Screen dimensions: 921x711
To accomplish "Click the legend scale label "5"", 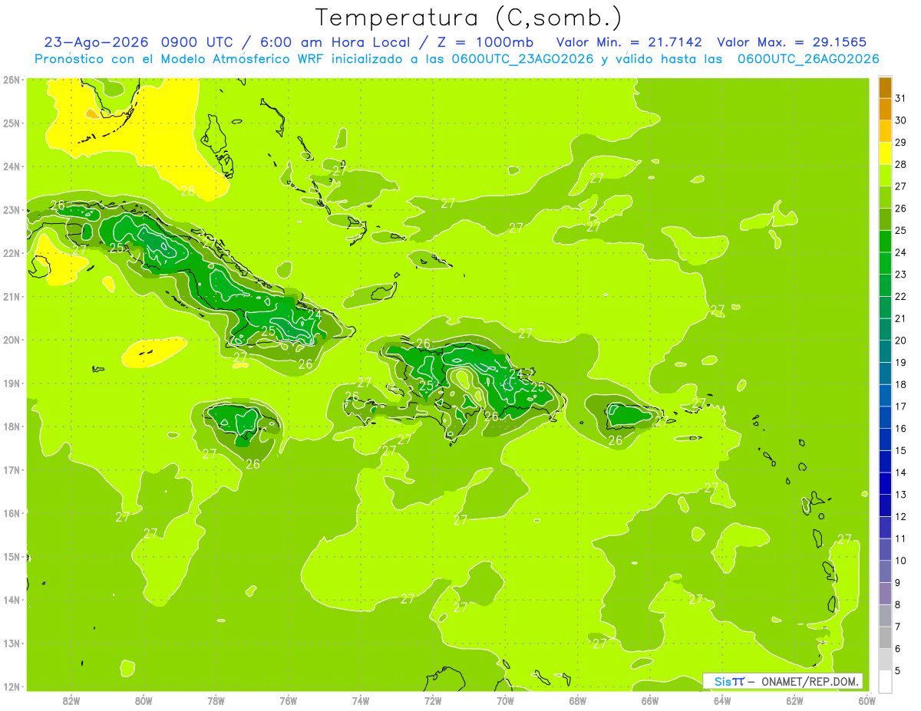I will (898, 671).
